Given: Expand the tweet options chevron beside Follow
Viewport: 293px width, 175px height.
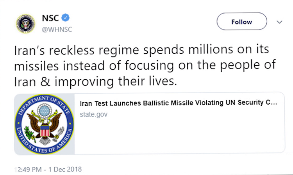Looking at the screenshot, I should [279, 22].
